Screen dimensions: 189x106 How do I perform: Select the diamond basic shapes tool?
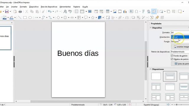point(58,18)
